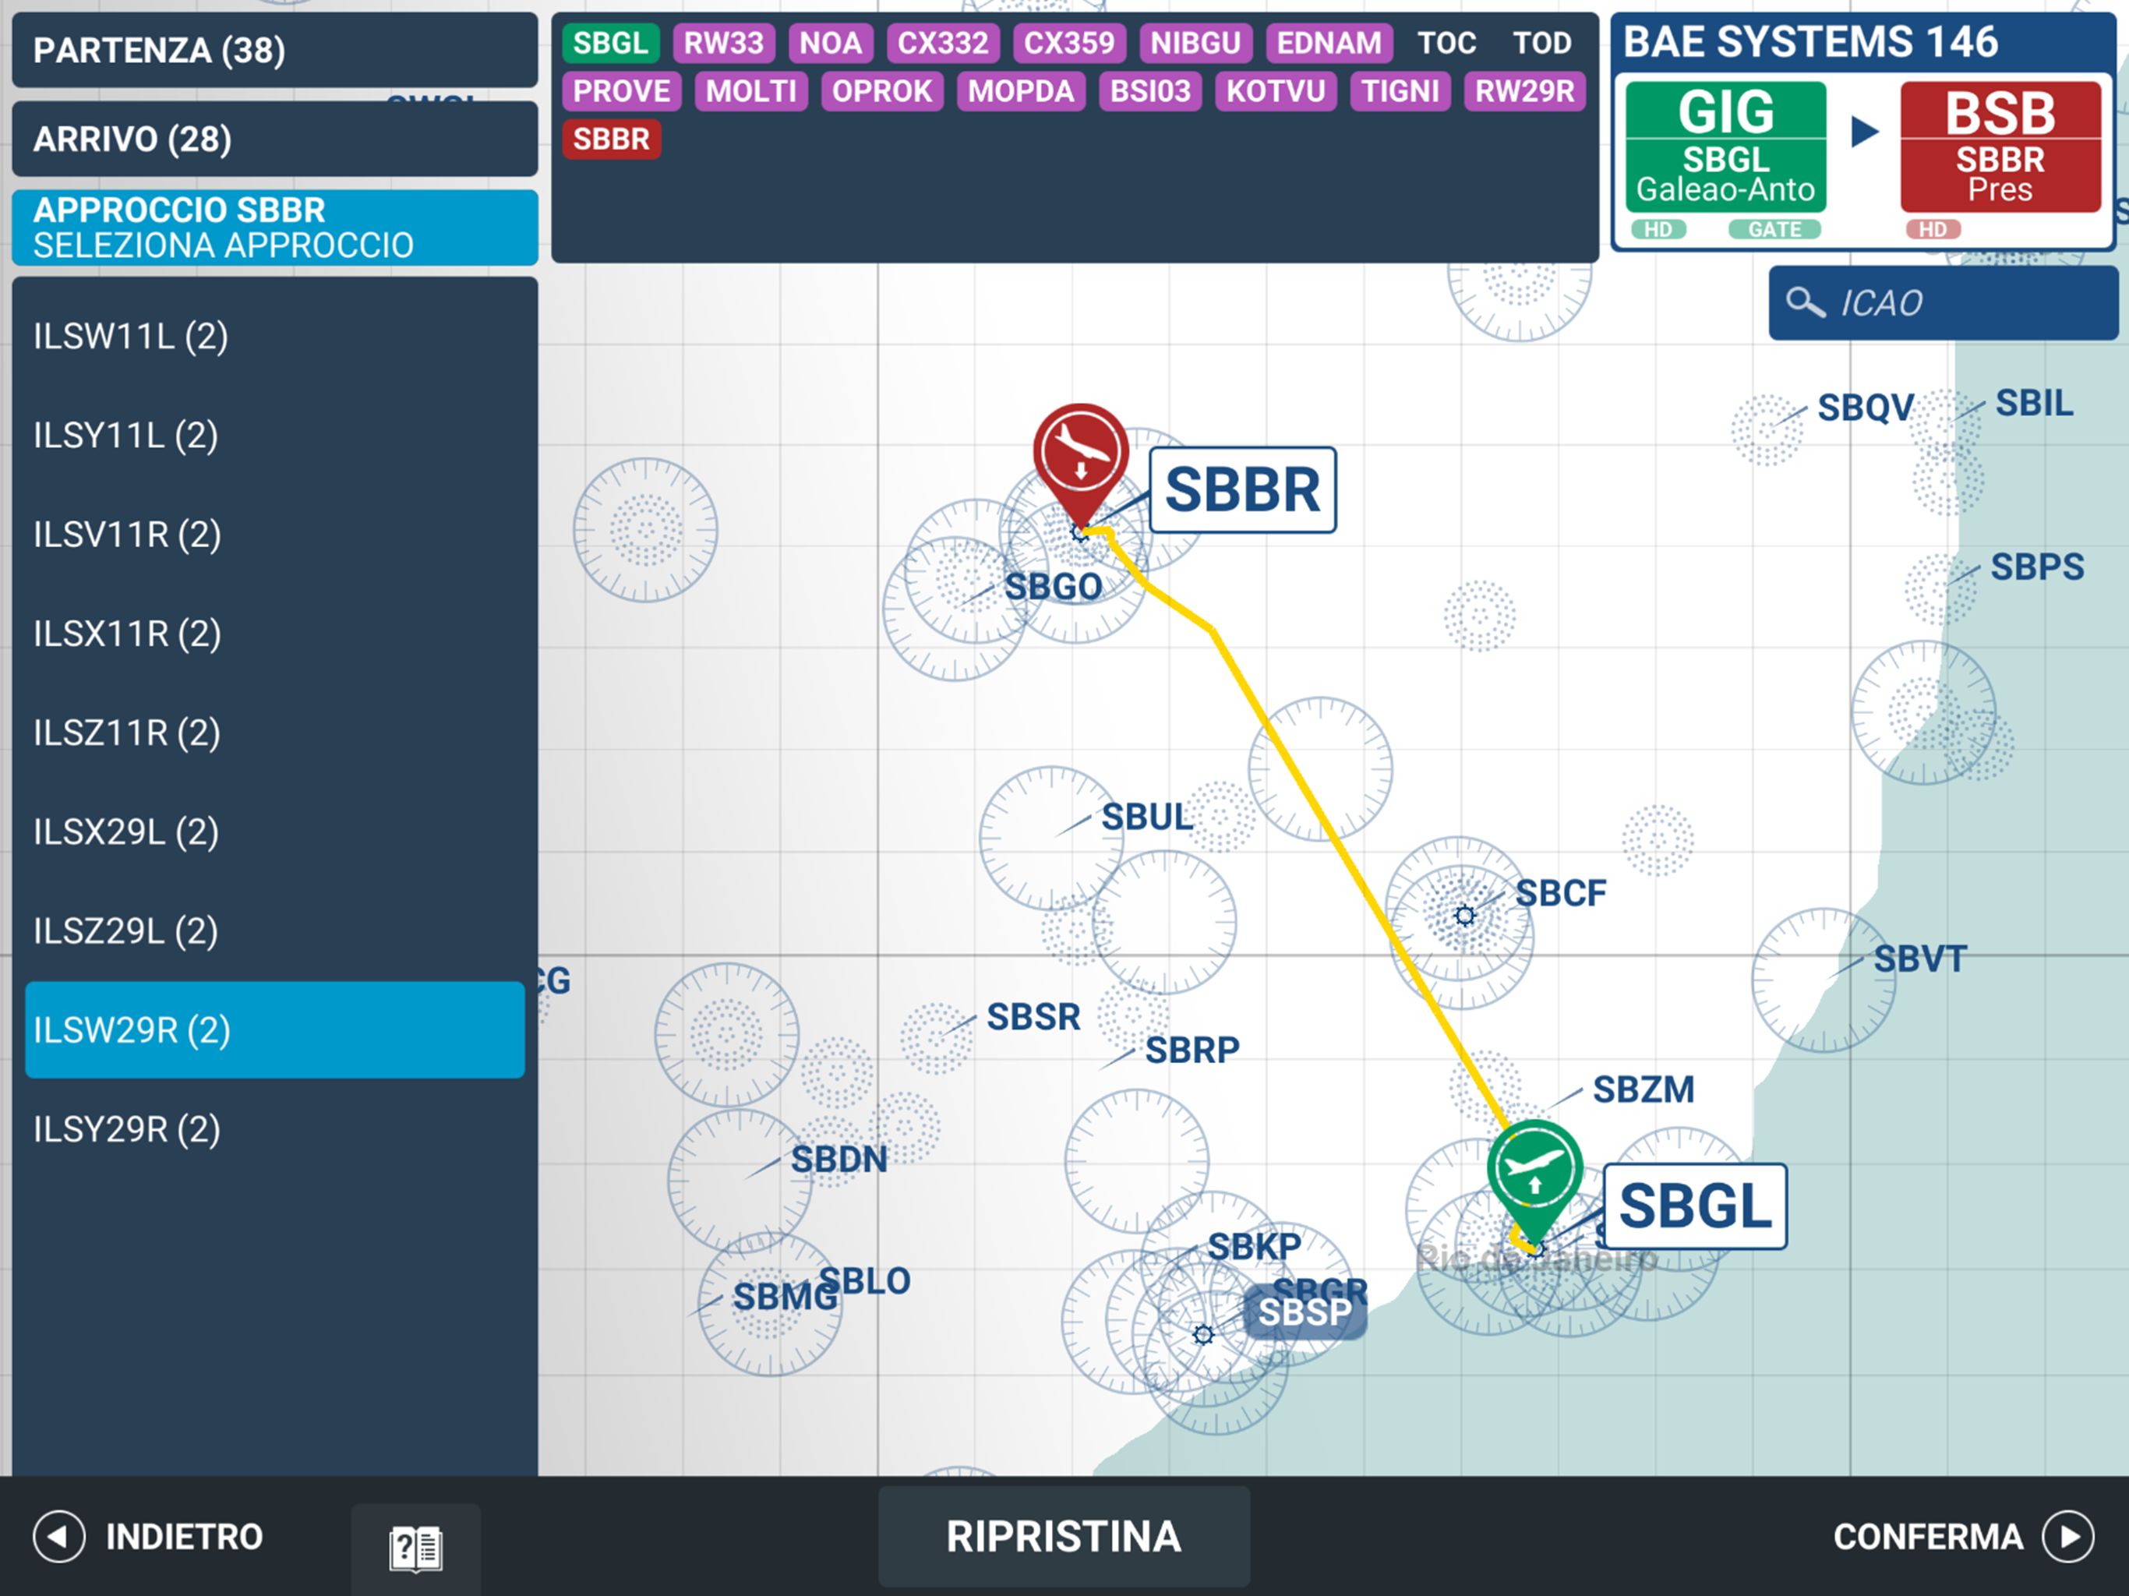2129x1596 pixels.
Task: Expand the PARTENZA (38) section
Action: pyautogui.click(x=274, y=51)
